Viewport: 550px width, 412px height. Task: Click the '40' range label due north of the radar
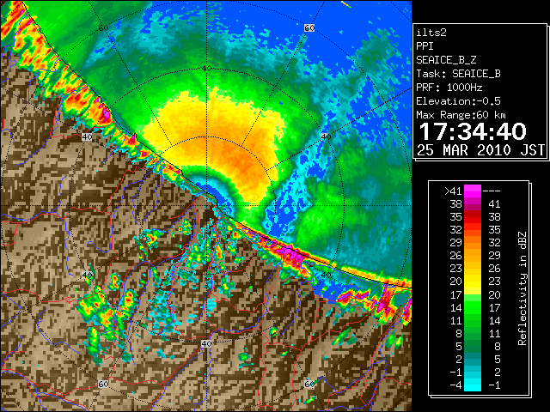[206, 69]
